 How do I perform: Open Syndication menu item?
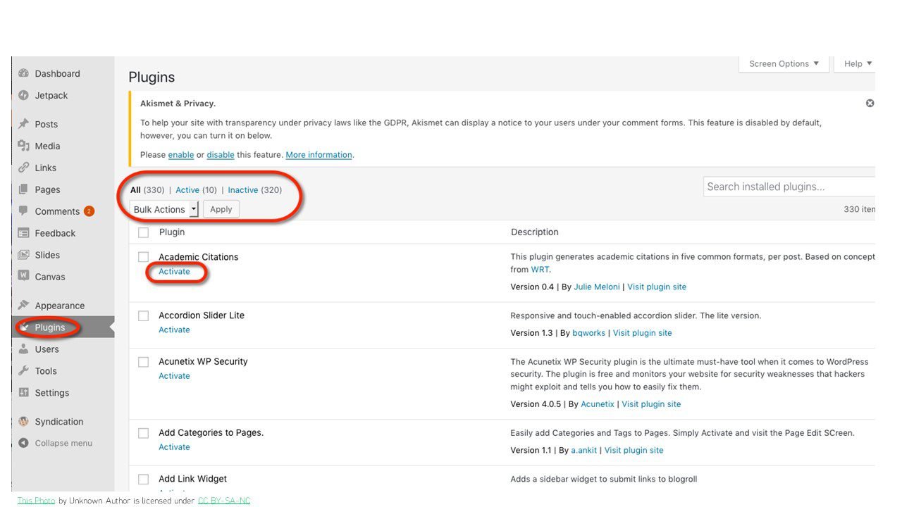pyautogui.click(x=59, y=422)
